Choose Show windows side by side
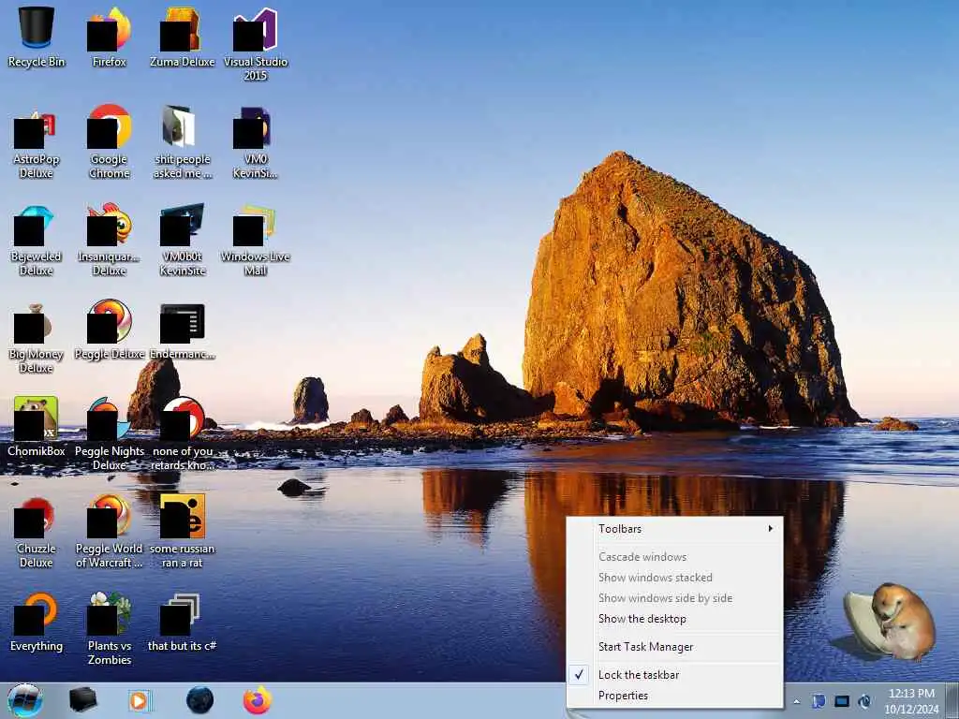This screenshot has height=719, width=959. coord(674,598)
